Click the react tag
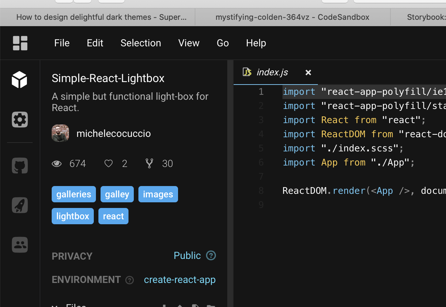 (113, 216)
